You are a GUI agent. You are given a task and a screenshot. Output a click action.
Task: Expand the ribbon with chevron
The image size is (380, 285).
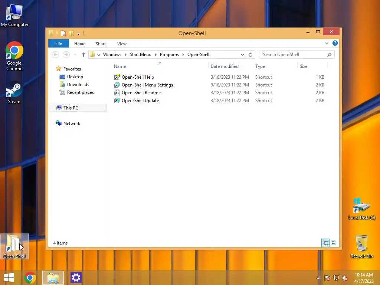(327, 43)
